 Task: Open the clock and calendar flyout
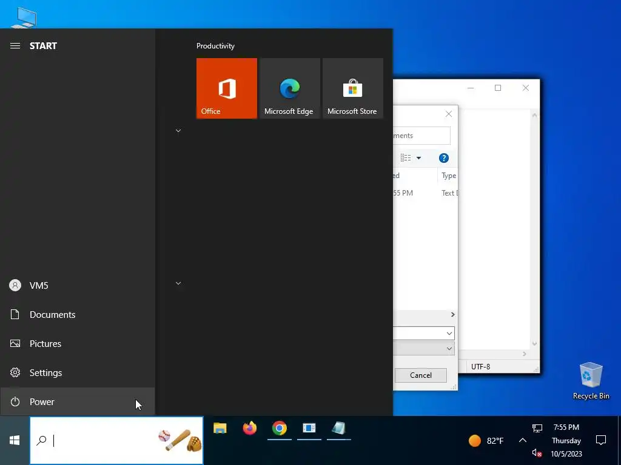pyautogui.click(x=566, y=441)
